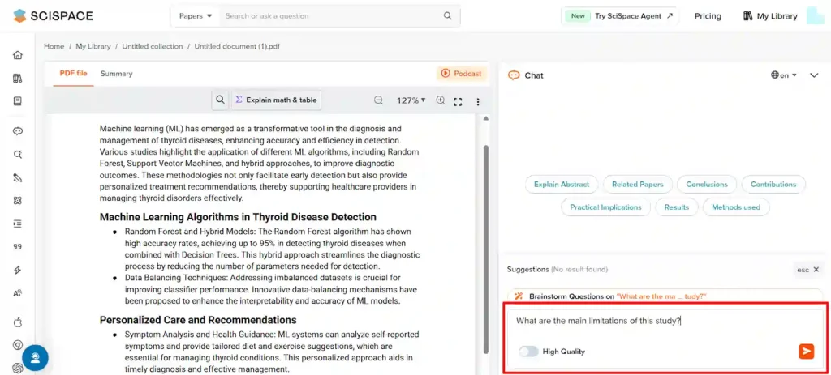Go to Untitled collection in the breadcrumb
Image resolution: width=831 pixels, height=375 pixels.
152,46
